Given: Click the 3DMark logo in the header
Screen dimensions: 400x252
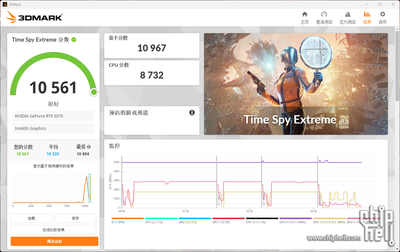Looking at the screenshot, I should tap(34, 17).
